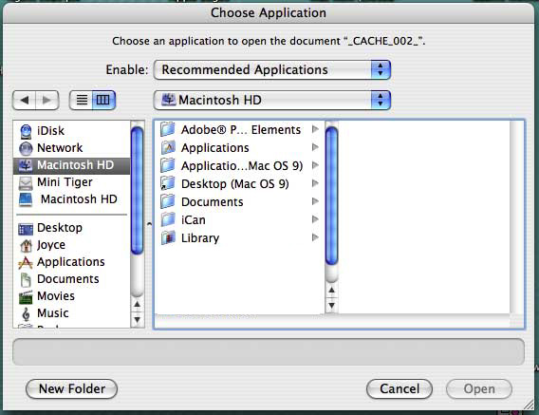Click the Cancel button
The width and height of the screenshot is (539, 415).
[x=400, y=388]
